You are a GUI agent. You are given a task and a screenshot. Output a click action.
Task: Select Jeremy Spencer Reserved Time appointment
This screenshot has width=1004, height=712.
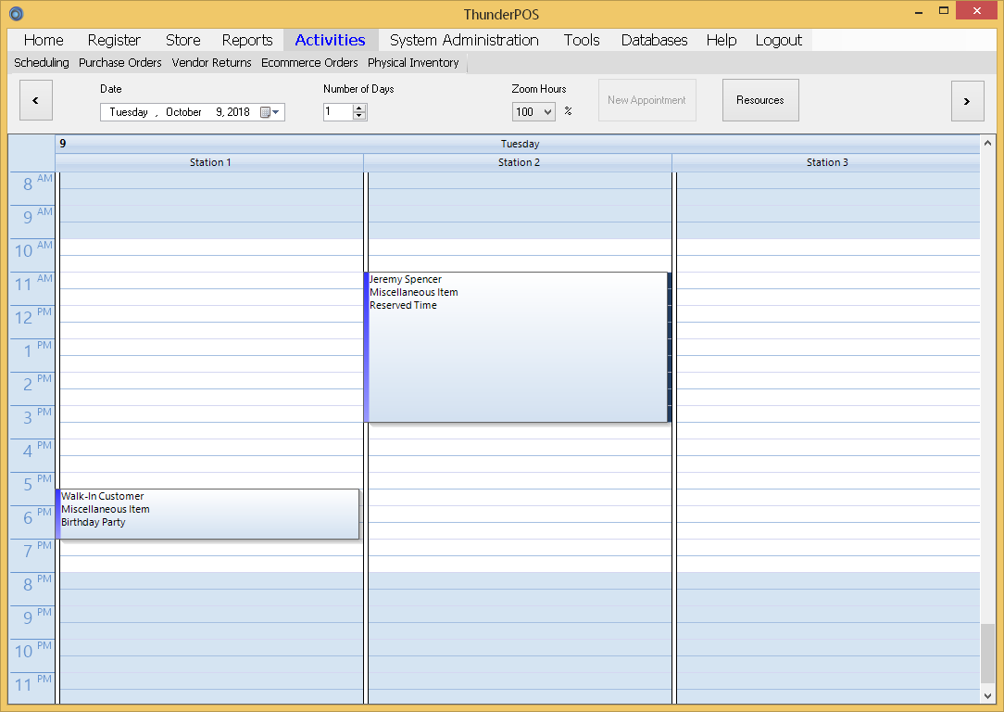516,348
